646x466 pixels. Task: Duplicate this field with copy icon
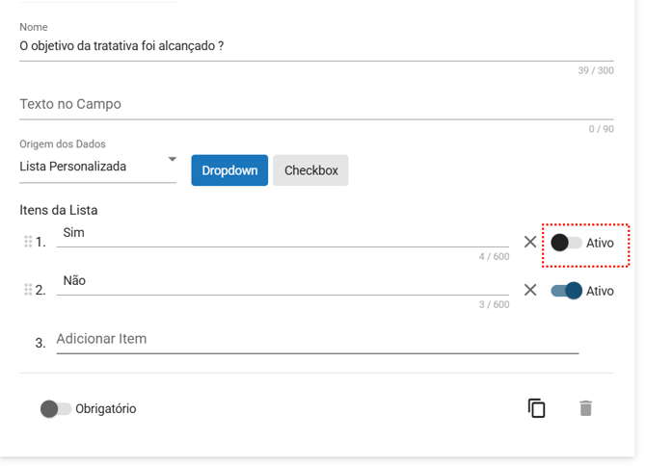pos(537,408)
